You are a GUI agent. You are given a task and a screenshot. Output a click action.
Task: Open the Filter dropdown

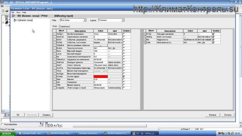[x=85, y=20]
